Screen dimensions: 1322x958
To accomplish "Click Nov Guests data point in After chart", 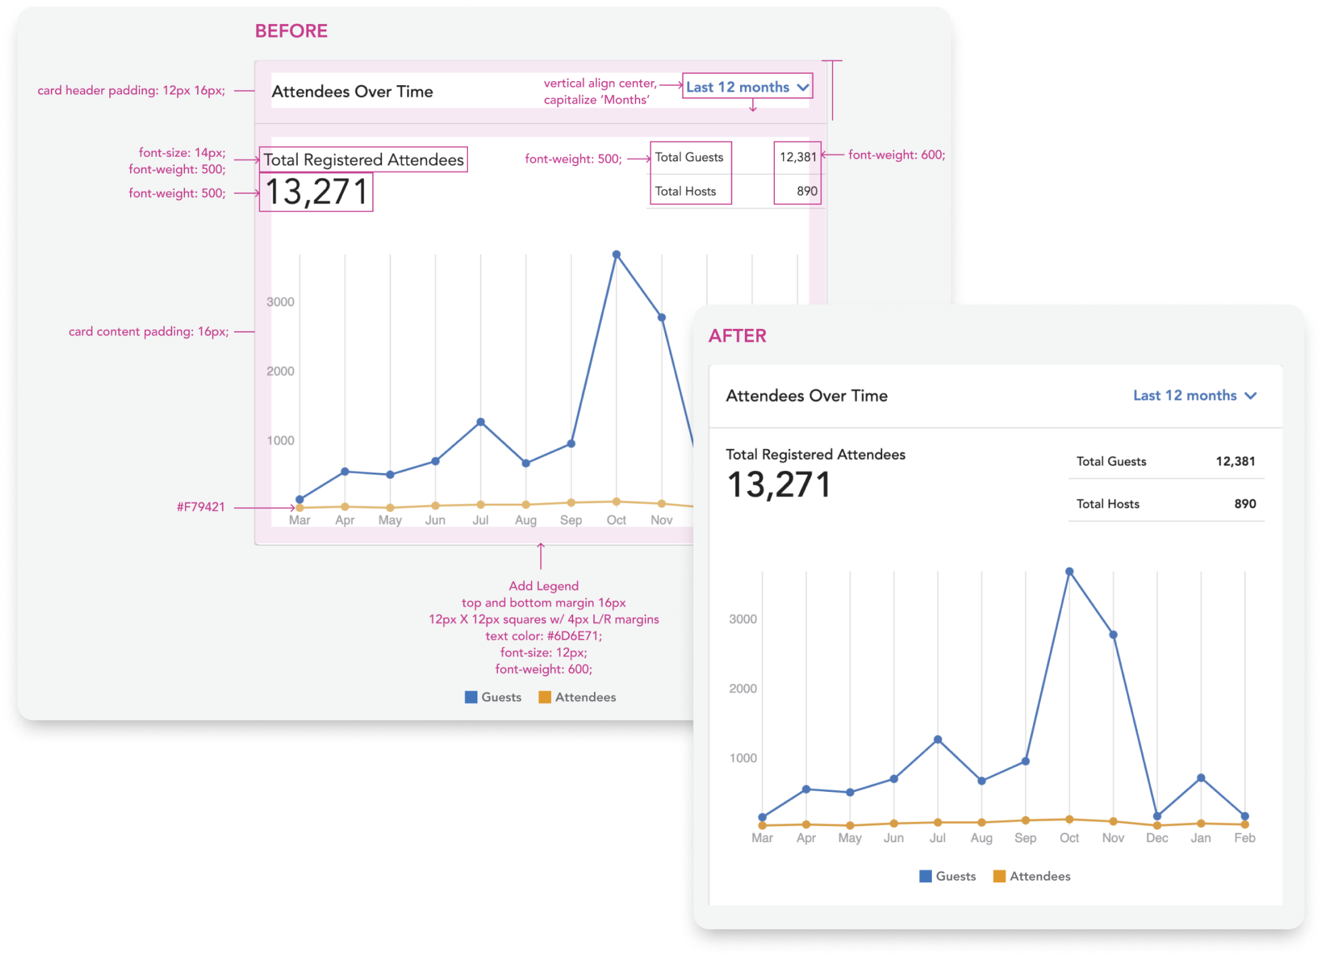I will point(1113,634).
